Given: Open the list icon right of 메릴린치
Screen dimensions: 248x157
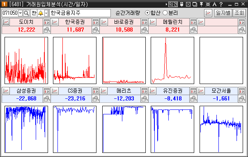Looking at the screenshot, I should click(x=193, y=22).
